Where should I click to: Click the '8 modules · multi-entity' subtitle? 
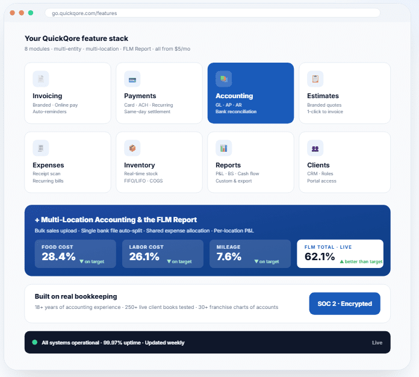coord(107,49)
